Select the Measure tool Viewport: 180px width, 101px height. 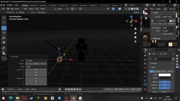coord(4,53)
